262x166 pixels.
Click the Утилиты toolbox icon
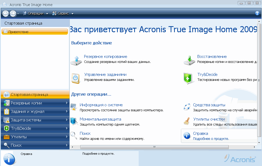[6, 137]
